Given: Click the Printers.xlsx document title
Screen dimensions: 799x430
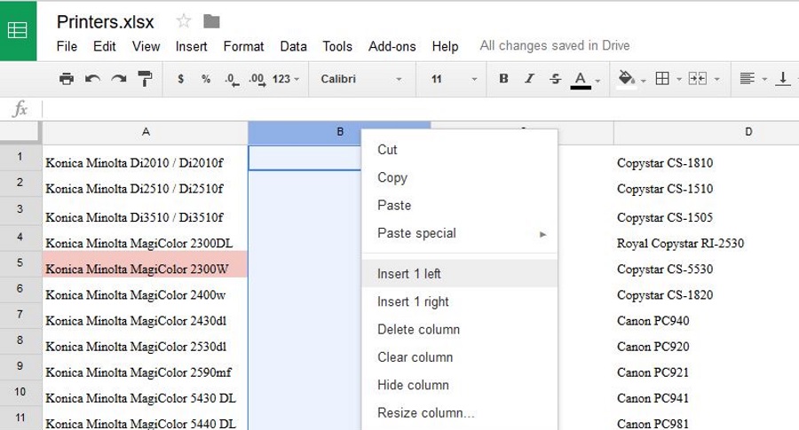Looking at the screenshot, I should 105,22.
